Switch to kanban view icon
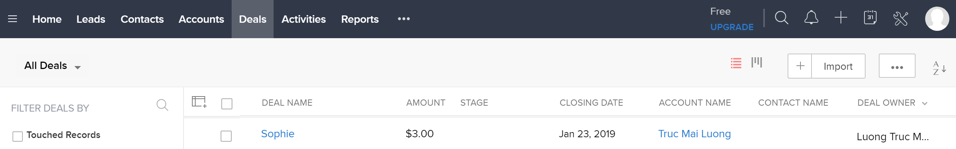The width and height of the screenshot is (956, 149). [756, 62]
